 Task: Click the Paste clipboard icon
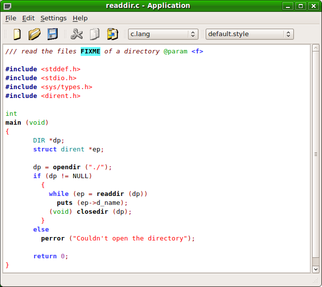pyautogui.click(x=113, y=34)
